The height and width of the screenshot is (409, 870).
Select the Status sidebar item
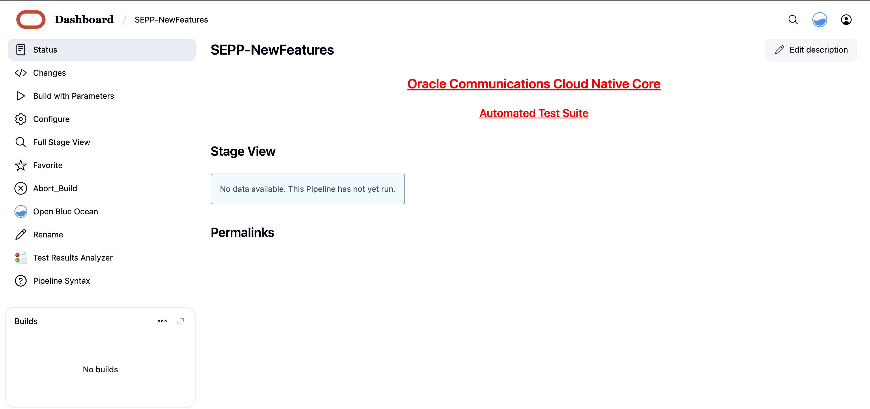[x=45, y=50]
